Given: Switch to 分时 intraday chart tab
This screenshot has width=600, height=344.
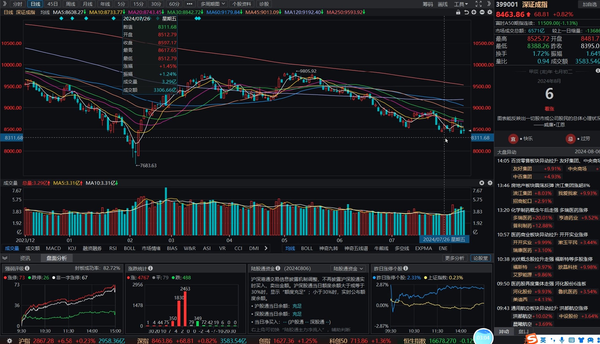Looking at the screenshot, I should coord(18,4).
